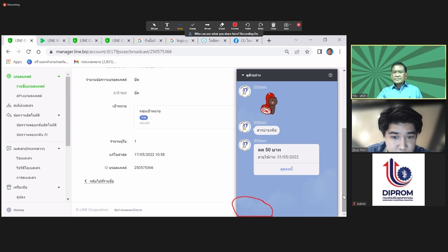Collapse the เครื่องมือ sidebar section
Viewport: 448px width, 252px height.
tap(59, 188)
